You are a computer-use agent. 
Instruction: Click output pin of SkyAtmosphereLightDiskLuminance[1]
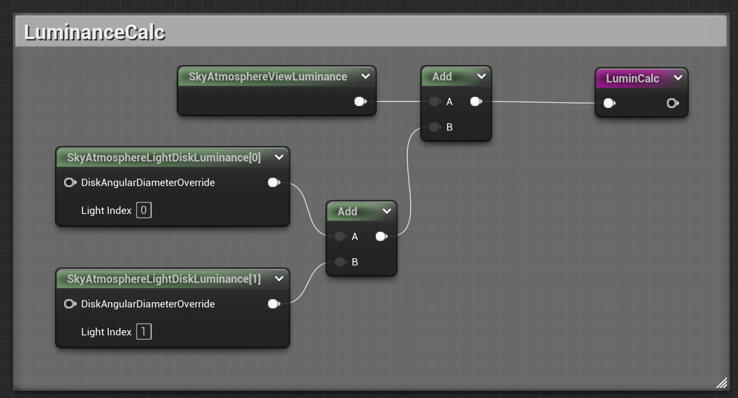(274, 304)
